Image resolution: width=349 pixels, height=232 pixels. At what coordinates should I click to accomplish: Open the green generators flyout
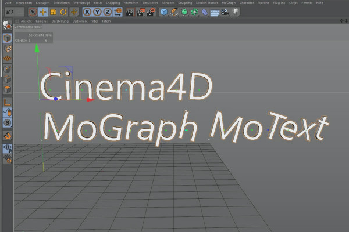coord(184,12)
